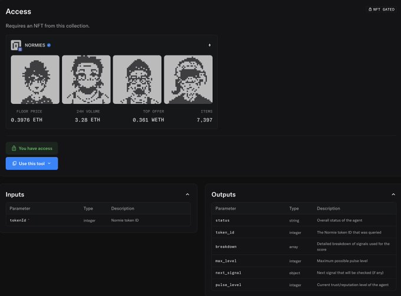This screenshot has width=401, height=296.
Task: Click the object type in next_signal row
Action: coord(295,273)
